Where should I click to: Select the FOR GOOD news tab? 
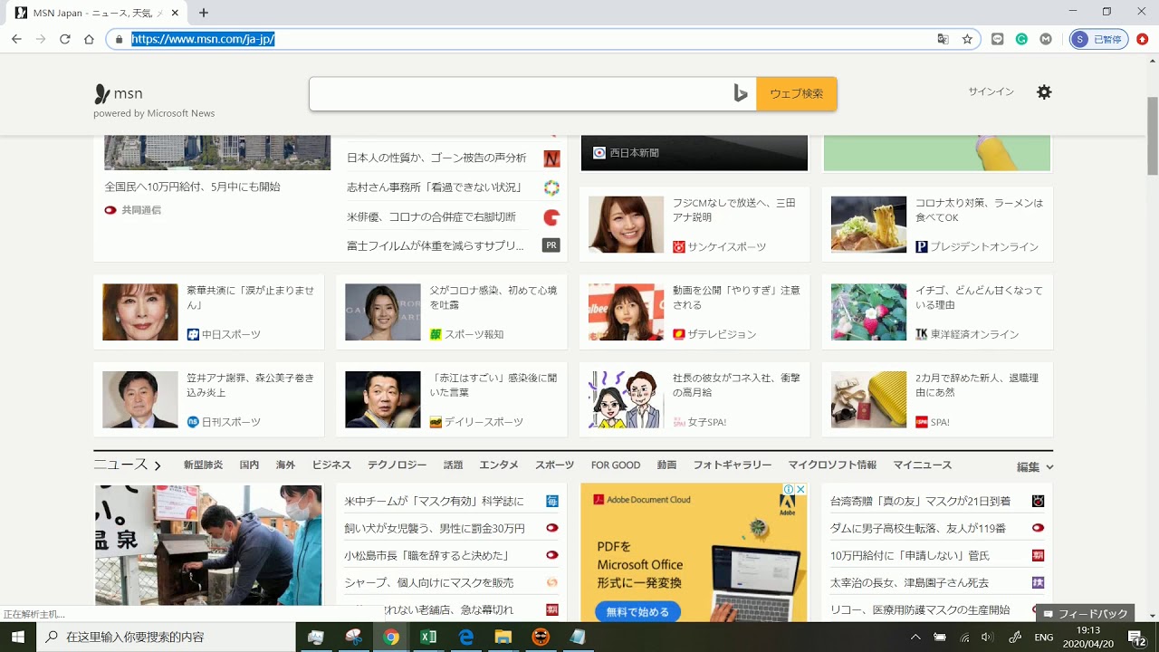pos(616,465)
